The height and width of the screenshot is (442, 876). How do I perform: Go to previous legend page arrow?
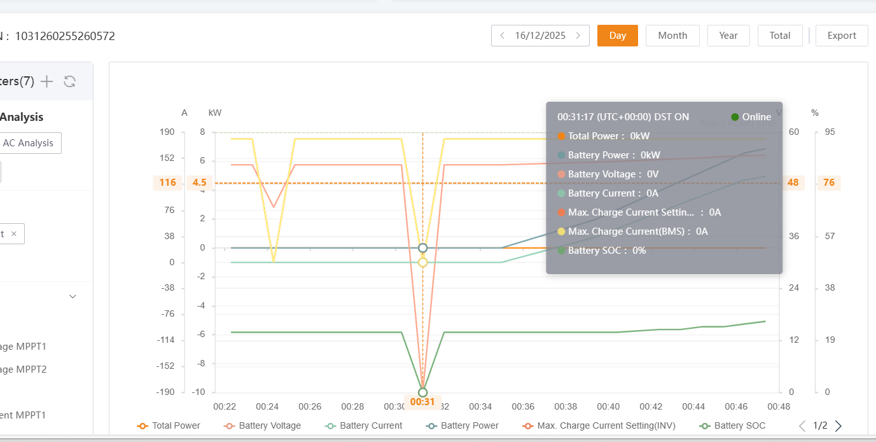pos(802,426)
